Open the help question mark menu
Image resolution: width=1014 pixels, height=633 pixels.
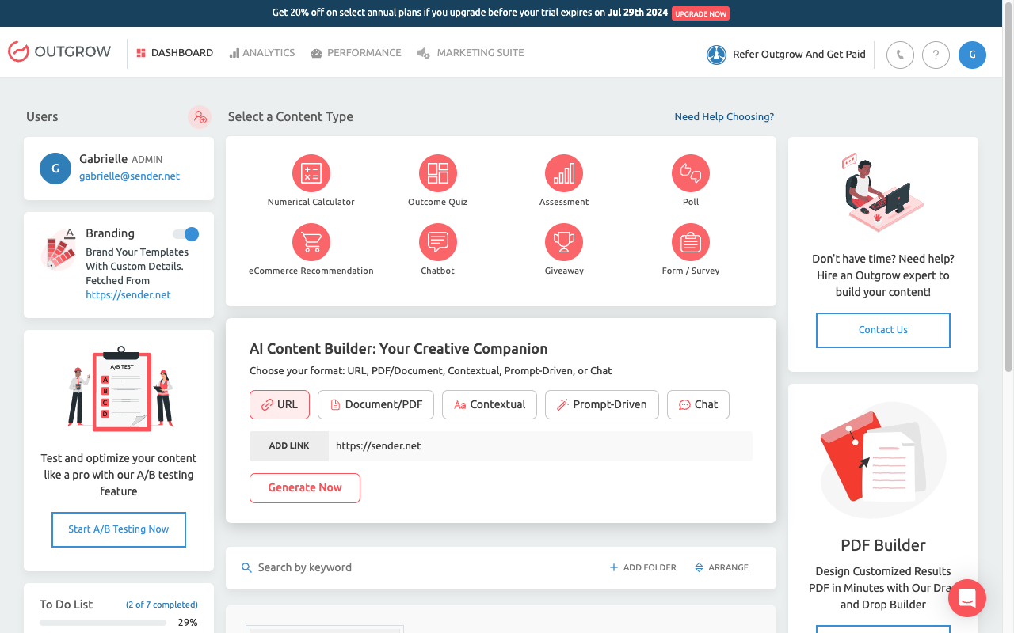point(936,55)
